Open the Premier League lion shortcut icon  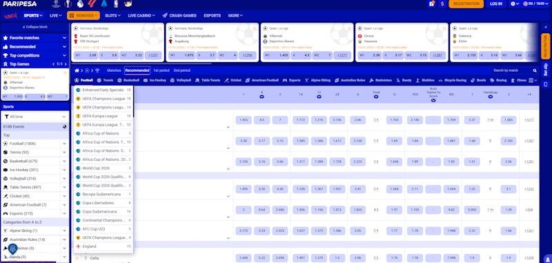[x=80, y=4]
